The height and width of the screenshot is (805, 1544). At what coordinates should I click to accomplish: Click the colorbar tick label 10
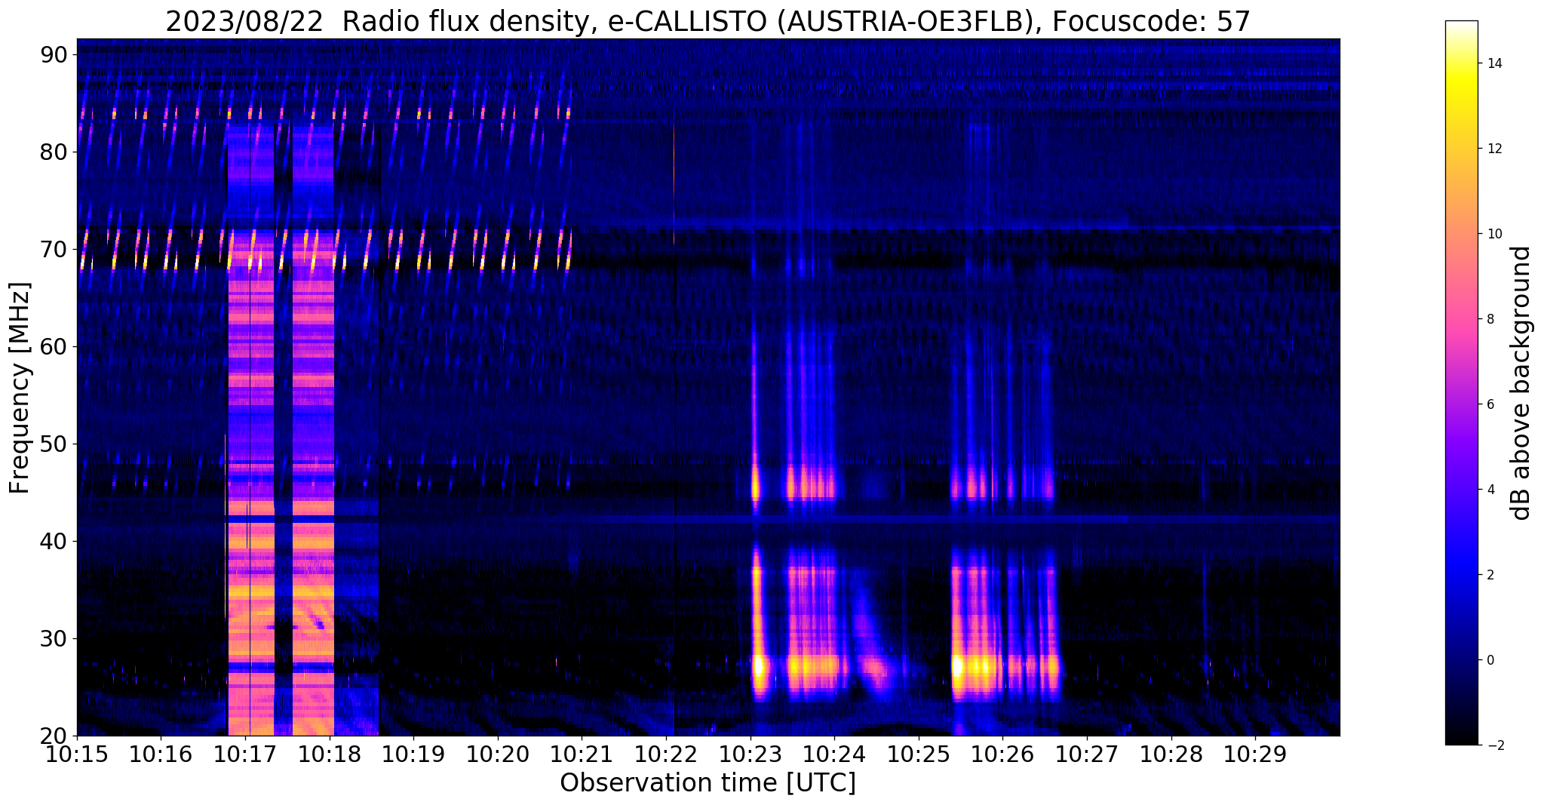(1492, 234)
